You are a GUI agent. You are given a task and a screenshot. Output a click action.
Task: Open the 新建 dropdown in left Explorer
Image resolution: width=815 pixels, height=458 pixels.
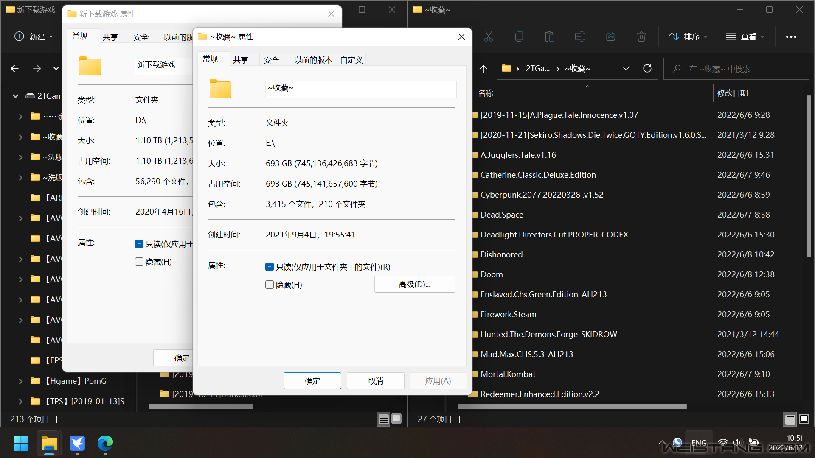(x=34, y=36)
